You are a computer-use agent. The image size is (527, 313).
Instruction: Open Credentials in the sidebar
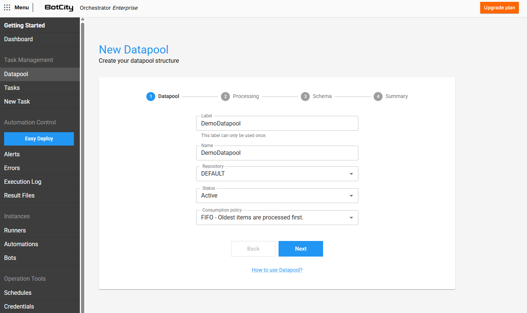coord(19,306)
